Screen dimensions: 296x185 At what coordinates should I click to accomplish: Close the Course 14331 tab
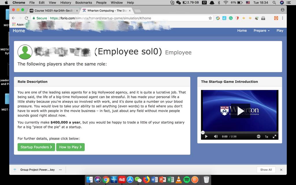coord(77,11)
